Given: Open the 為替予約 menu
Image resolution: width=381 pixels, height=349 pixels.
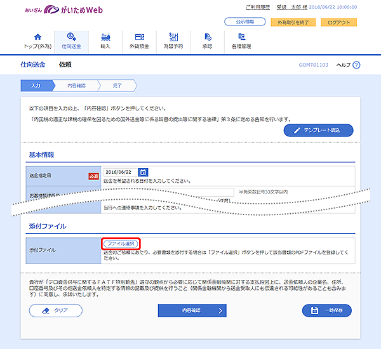Looking at the screenshot, I should point(173,41).
